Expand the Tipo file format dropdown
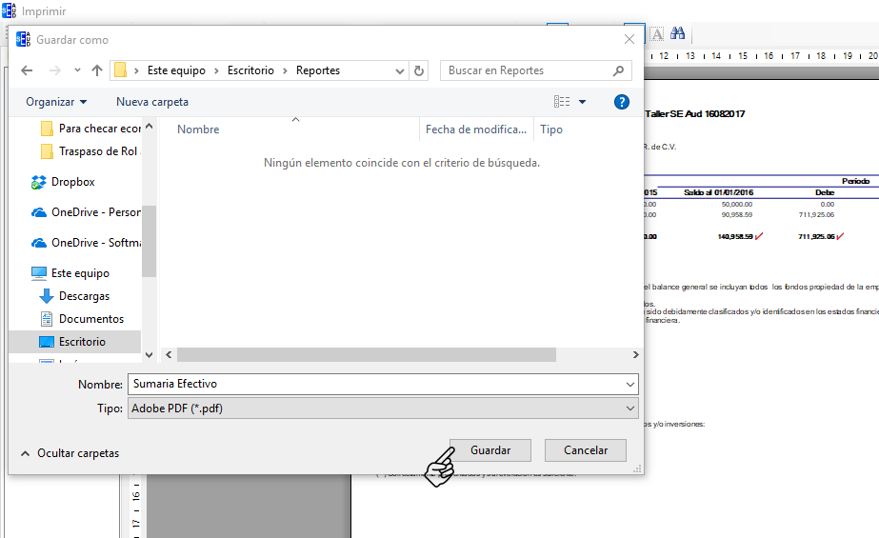 [x=629, y=408]
